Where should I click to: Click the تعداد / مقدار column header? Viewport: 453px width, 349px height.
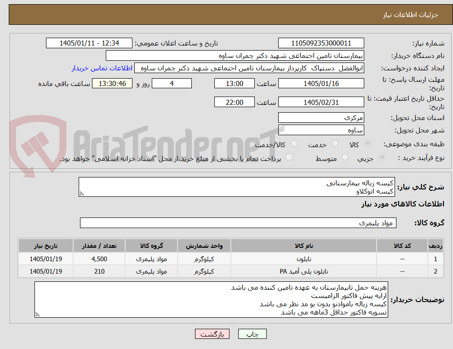99,246
